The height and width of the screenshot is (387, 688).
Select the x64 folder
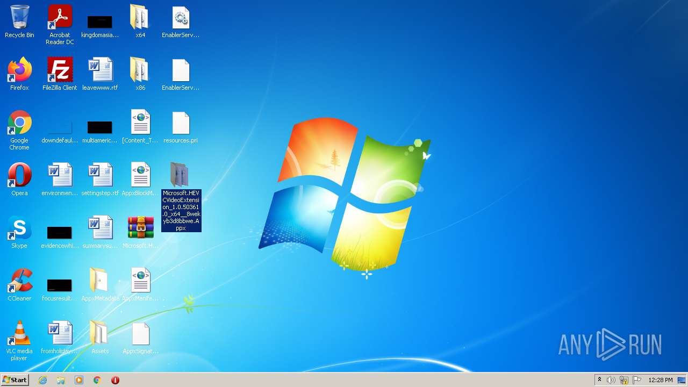140,22
